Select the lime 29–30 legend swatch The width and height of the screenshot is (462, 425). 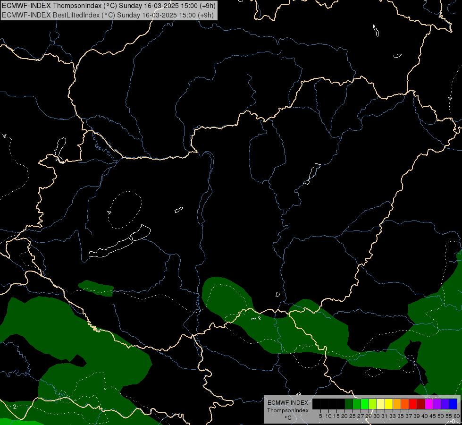tap(373, 404)
